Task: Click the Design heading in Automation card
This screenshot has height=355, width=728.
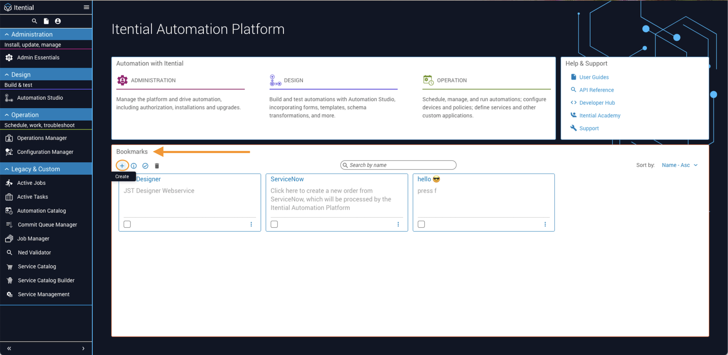Action: (x=293, y=80)
